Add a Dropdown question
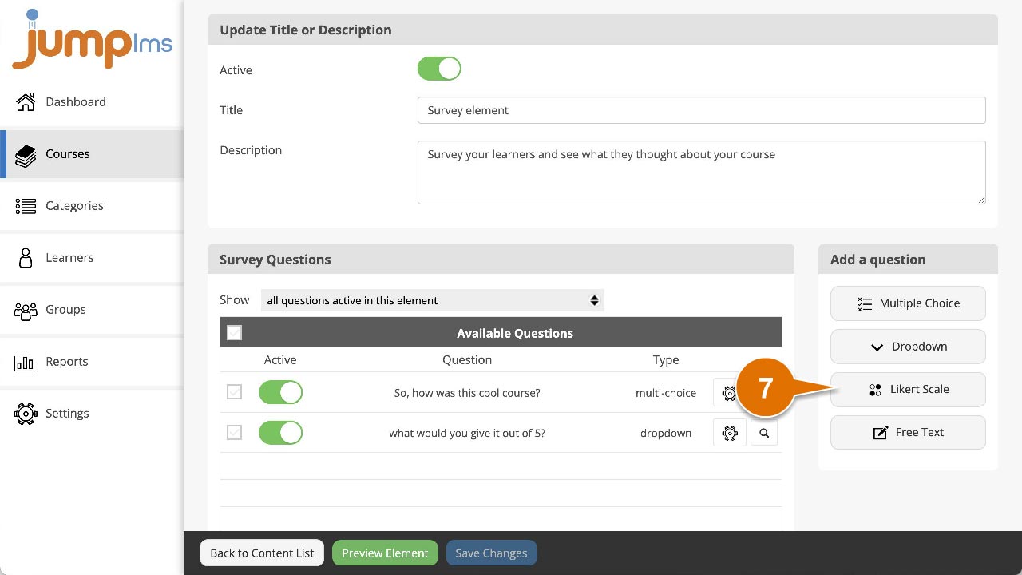The width and height of the screenshot is (1022, 575). click(908, 347)
